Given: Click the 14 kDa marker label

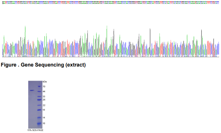Looking at the screenshot, I should point(44,118).
